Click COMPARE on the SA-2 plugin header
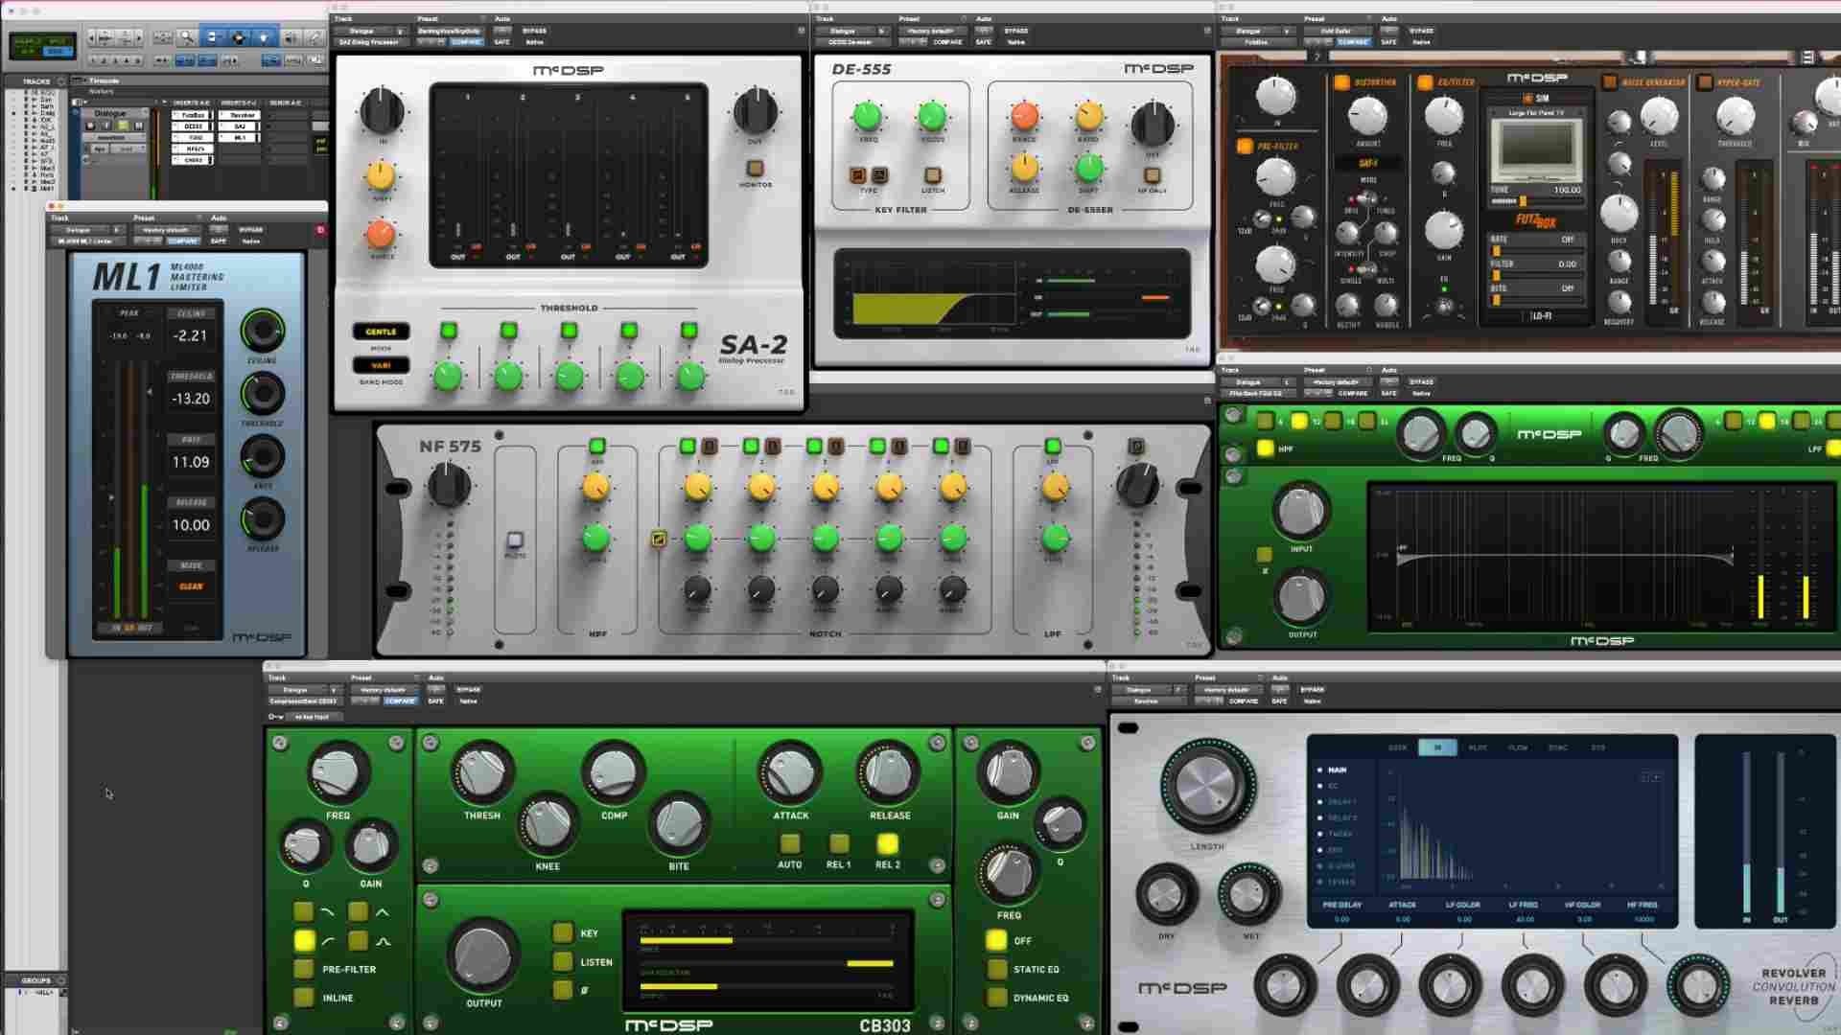The height and width of the screenshot is (1035, 1841). (467, 42)
